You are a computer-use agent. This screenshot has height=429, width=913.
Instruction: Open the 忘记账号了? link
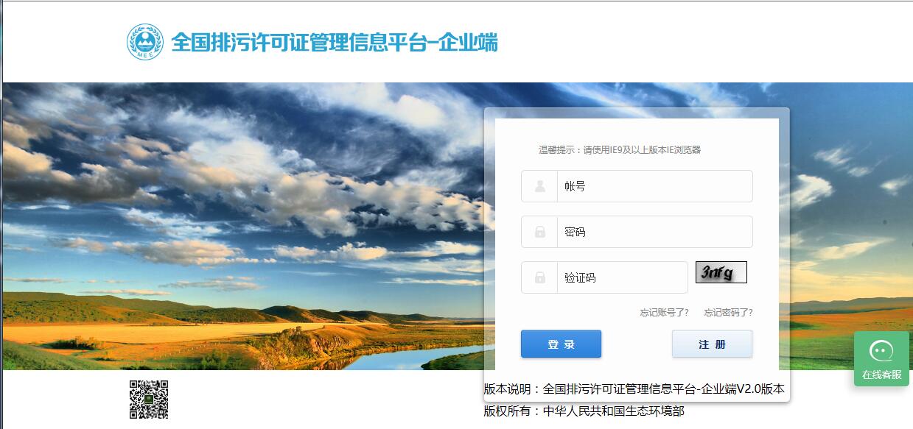click(664, 313)
